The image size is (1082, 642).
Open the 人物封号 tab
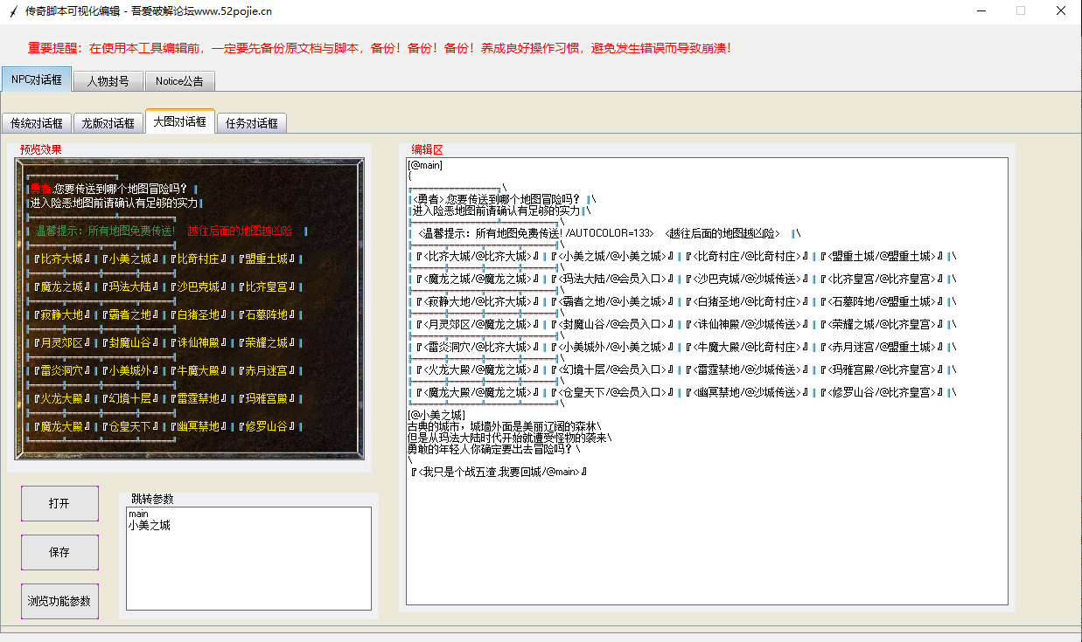click(108, 81)
